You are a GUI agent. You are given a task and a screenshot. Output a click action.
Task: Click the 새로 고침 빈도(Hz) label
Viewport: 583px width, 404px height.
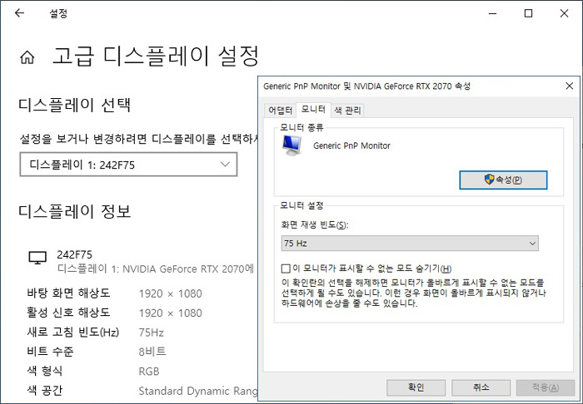73,332
